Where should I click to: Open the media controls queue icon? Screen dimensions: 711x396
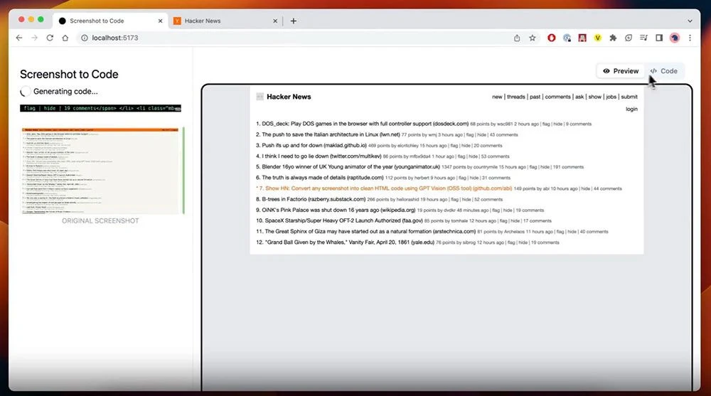click(x=644, y=38)
